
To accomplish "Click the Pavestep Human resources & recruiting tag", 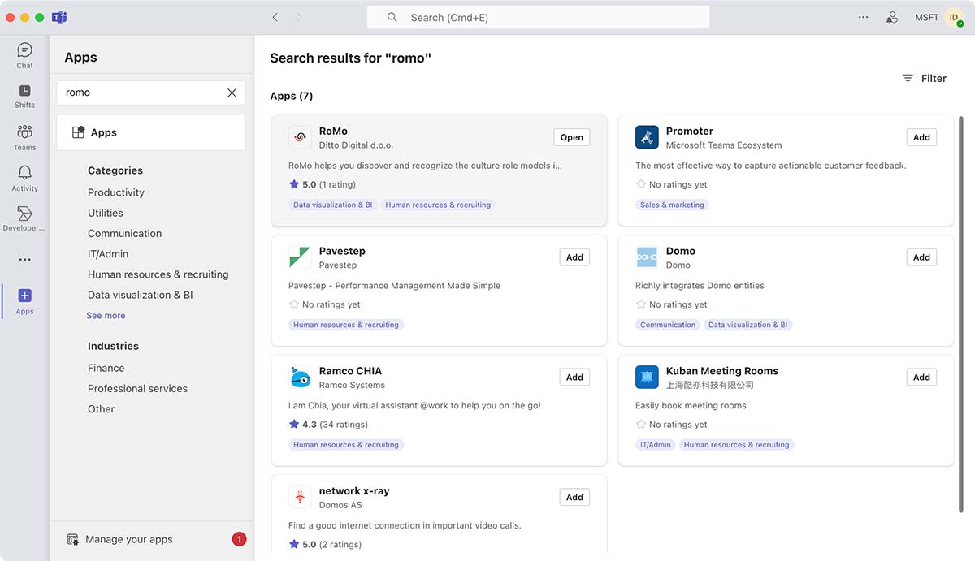I will pos(346,325).
